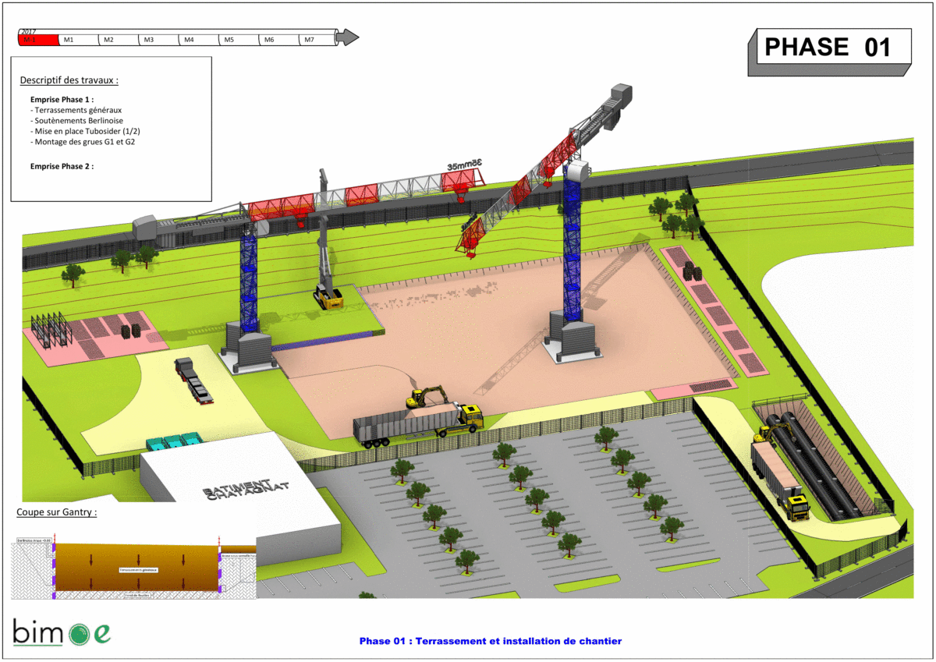
Task: Select the blue mast of the left tower crane
Action: coord(250,284)
